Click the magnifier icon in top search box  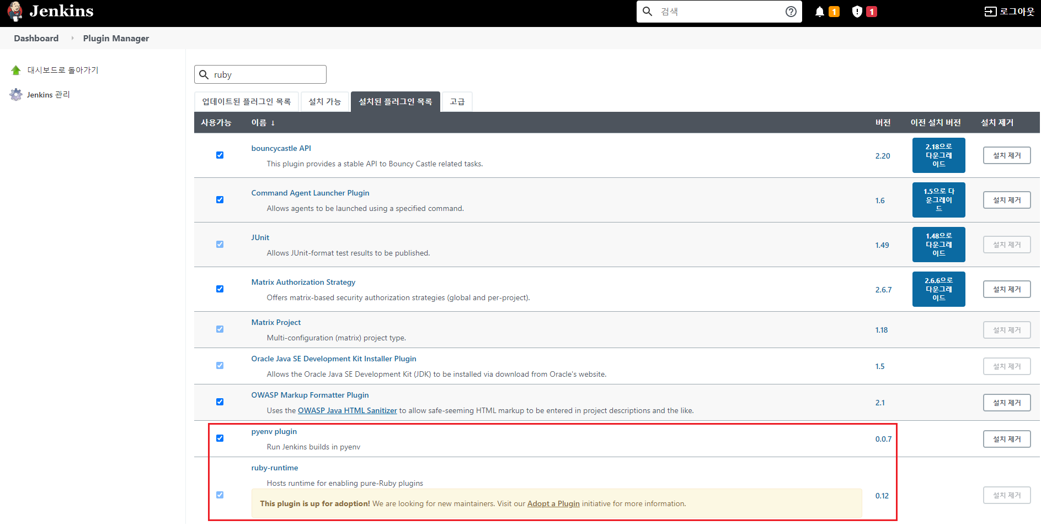point(648,11)
